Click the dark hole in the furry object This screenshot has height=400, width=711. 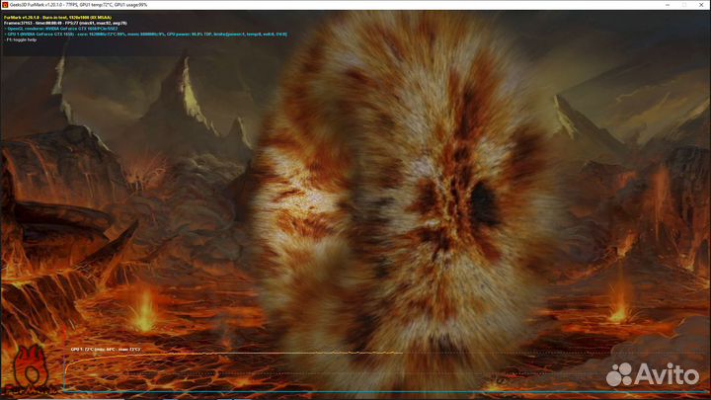click(x=484, y=200)
